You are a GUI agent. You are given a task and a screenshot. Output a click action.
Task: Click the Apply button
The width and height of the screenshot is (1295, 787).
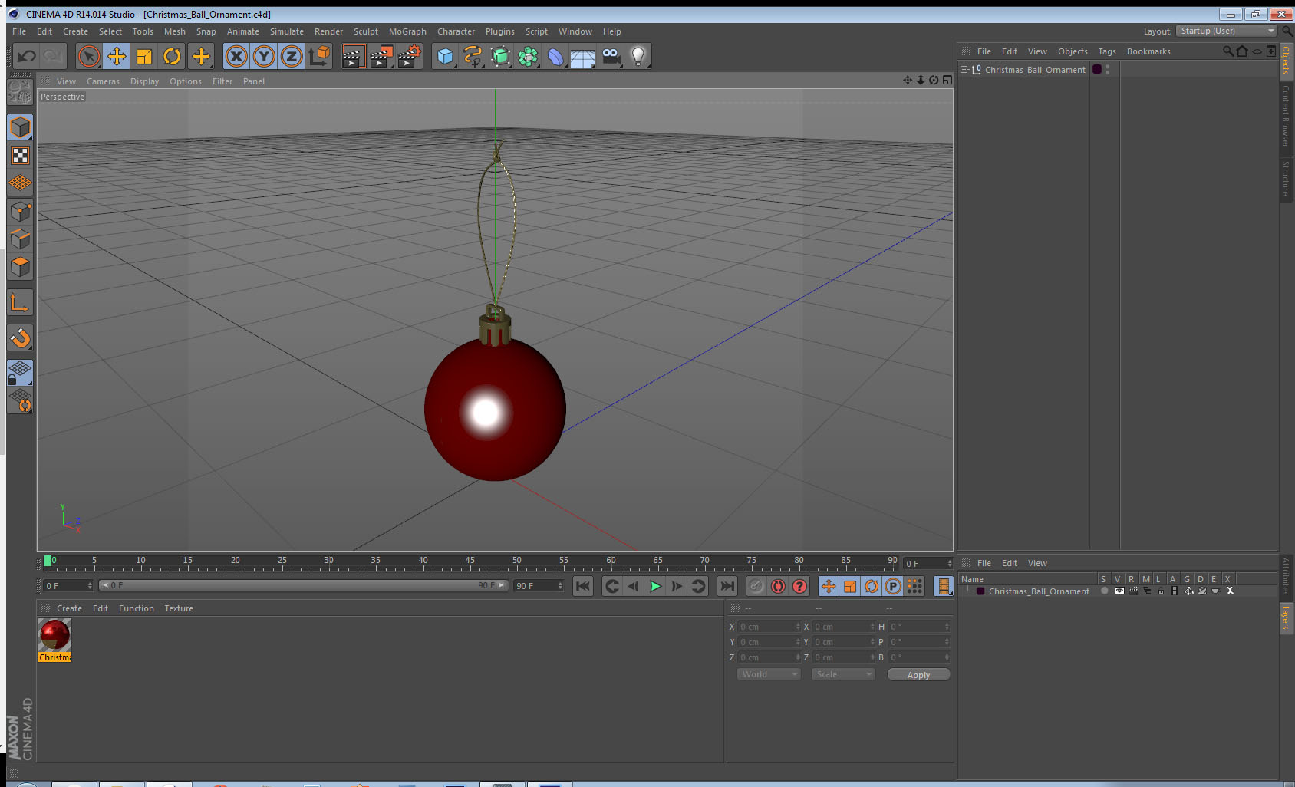(918, 675)
